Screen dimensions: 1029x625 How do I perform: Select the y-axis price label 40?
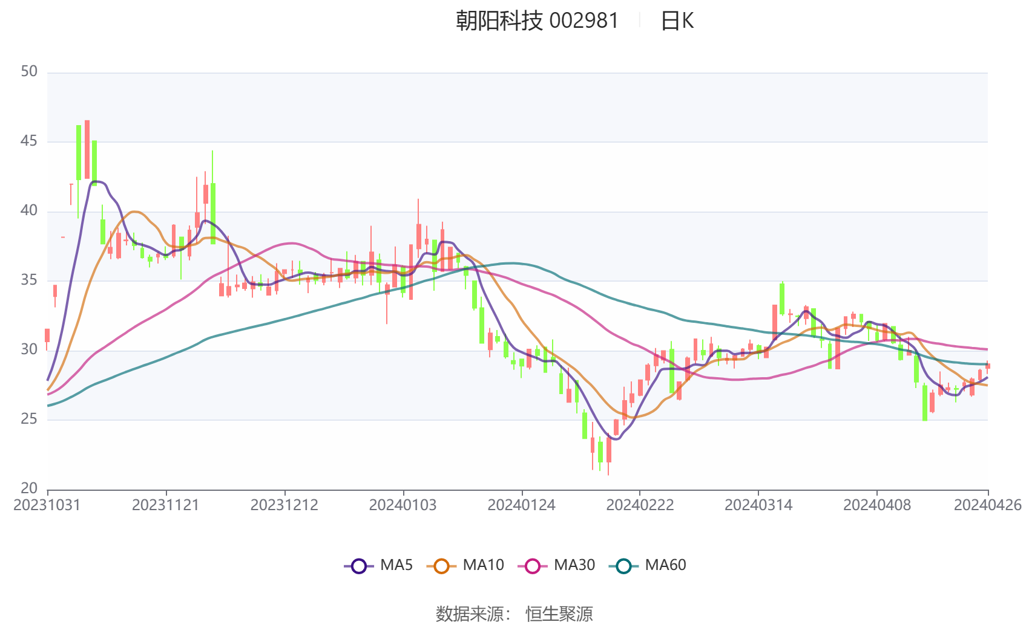[x=29, y=211]
